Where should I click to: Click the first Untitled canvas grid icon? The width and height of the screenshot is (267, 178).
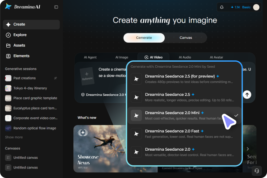[x=8, y=158]
